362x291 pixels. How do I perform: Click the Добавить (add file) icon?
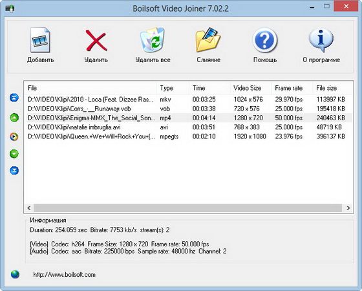coord(40,40)
